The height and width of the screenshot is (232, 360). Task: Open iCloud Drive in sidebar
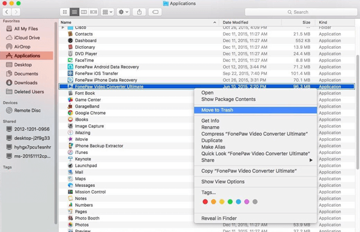coord(26,38)
